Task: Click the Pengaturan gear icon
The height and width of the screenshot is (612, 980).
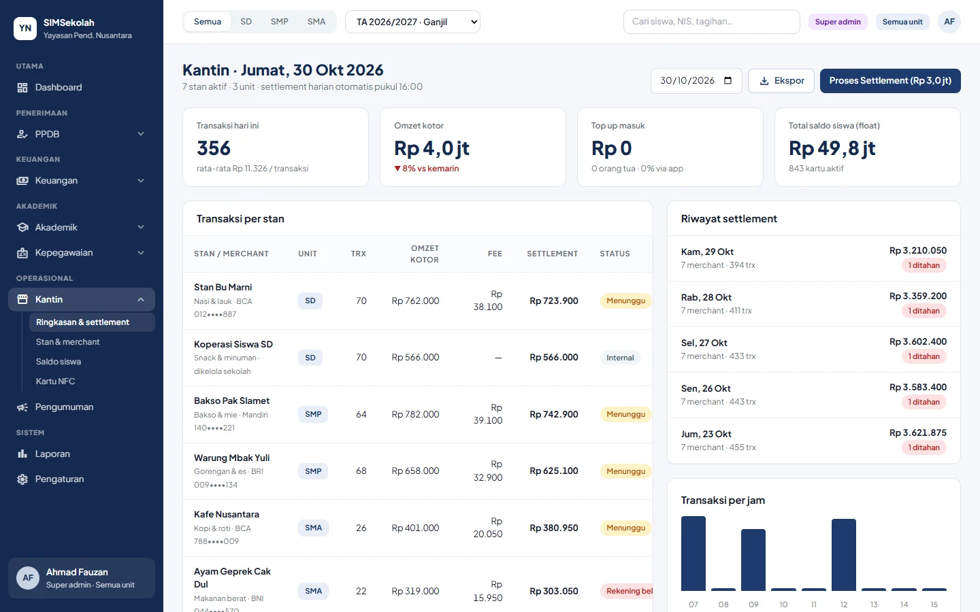Action: [22, 479]
